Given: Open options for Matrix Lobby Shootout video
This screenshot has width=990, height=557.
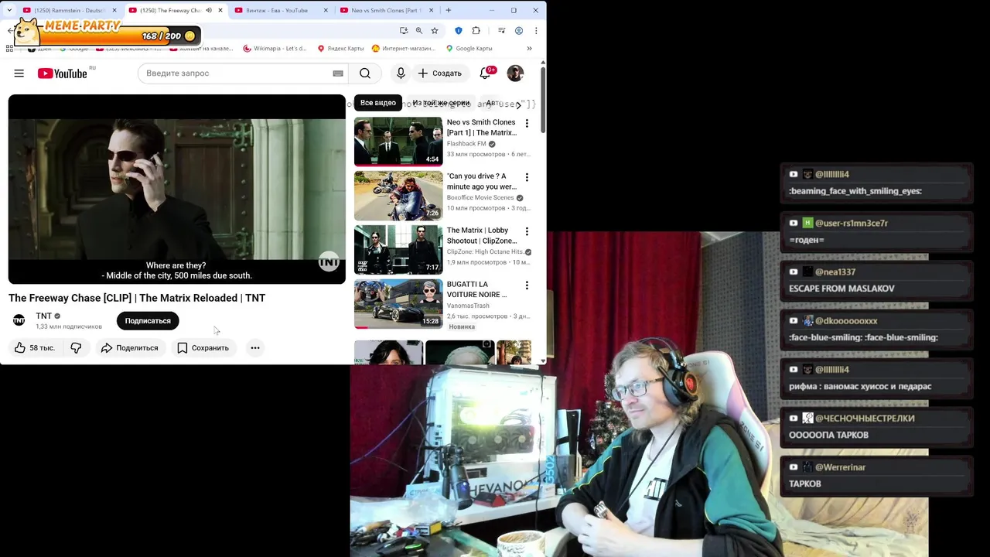Looking at the screenshot, I should pos(527,232).
